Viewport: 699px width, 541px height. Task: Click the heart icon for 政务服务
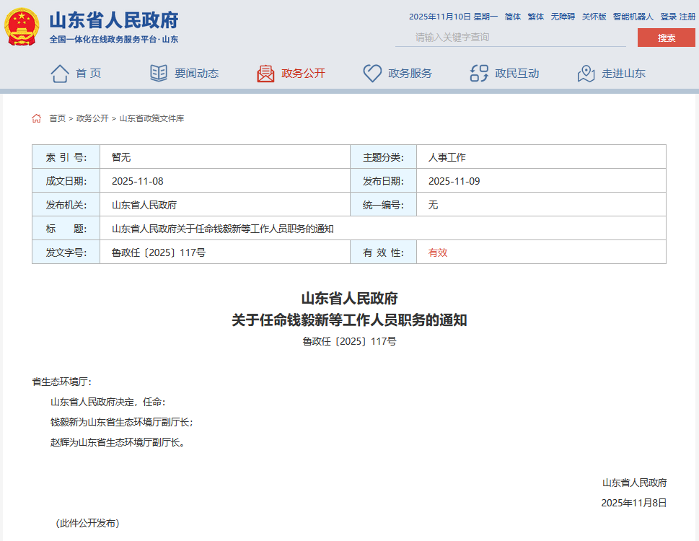pos(372,73)
